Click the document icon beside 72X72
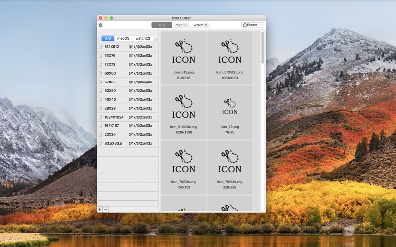 [101, 65]
